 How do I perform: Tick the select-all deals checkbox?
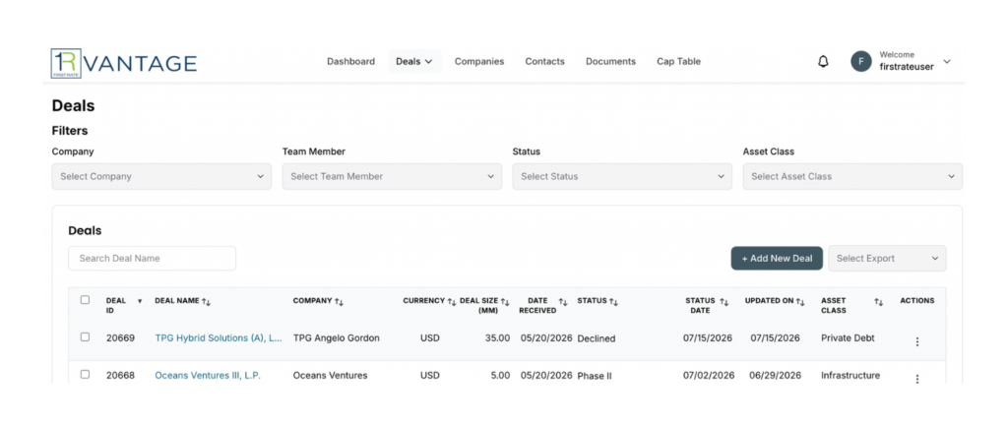pos(85,299)
